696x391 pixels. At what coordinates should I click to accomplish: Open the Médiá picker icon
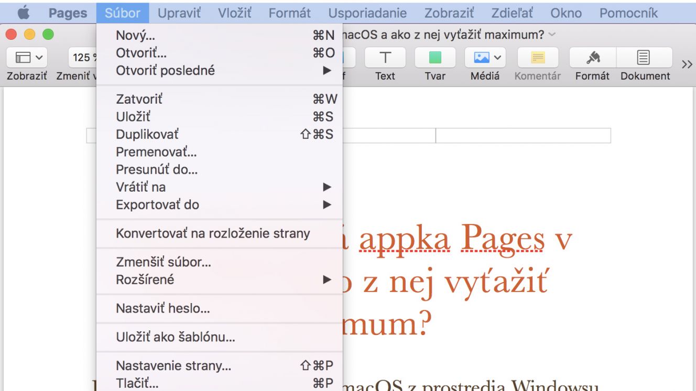tap(485, 58)
